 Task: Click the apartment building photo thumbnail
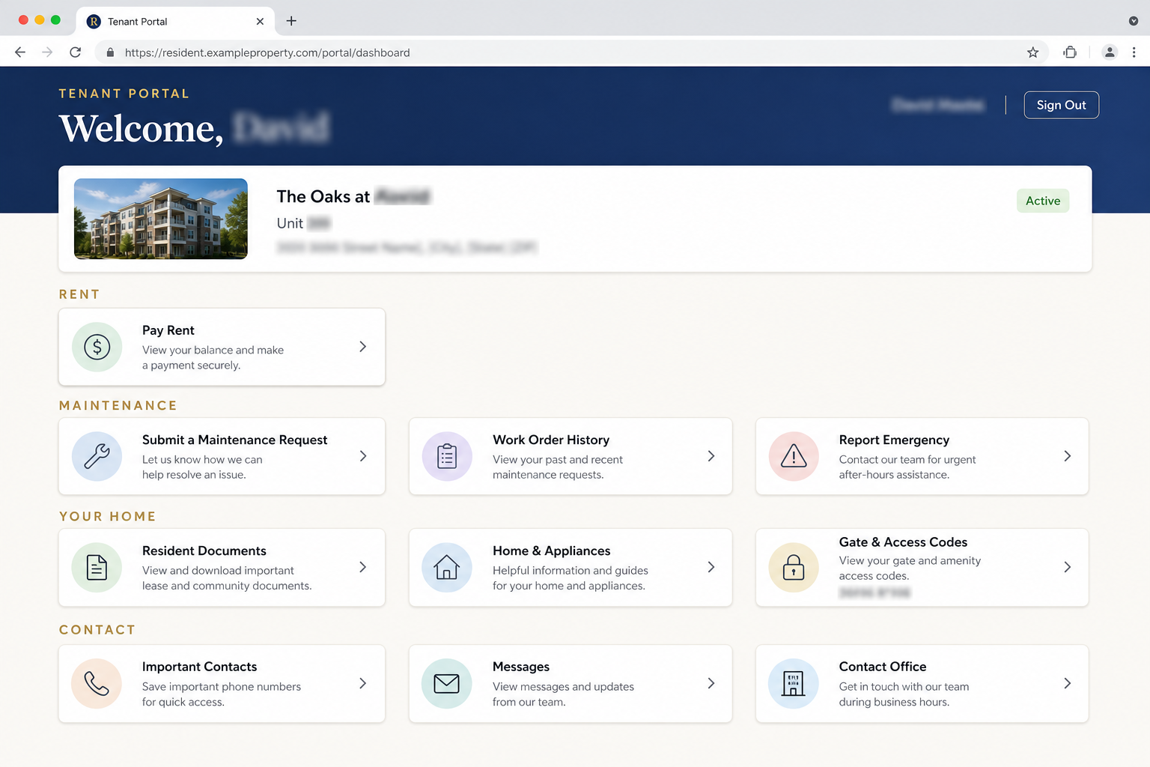(161, 219)
